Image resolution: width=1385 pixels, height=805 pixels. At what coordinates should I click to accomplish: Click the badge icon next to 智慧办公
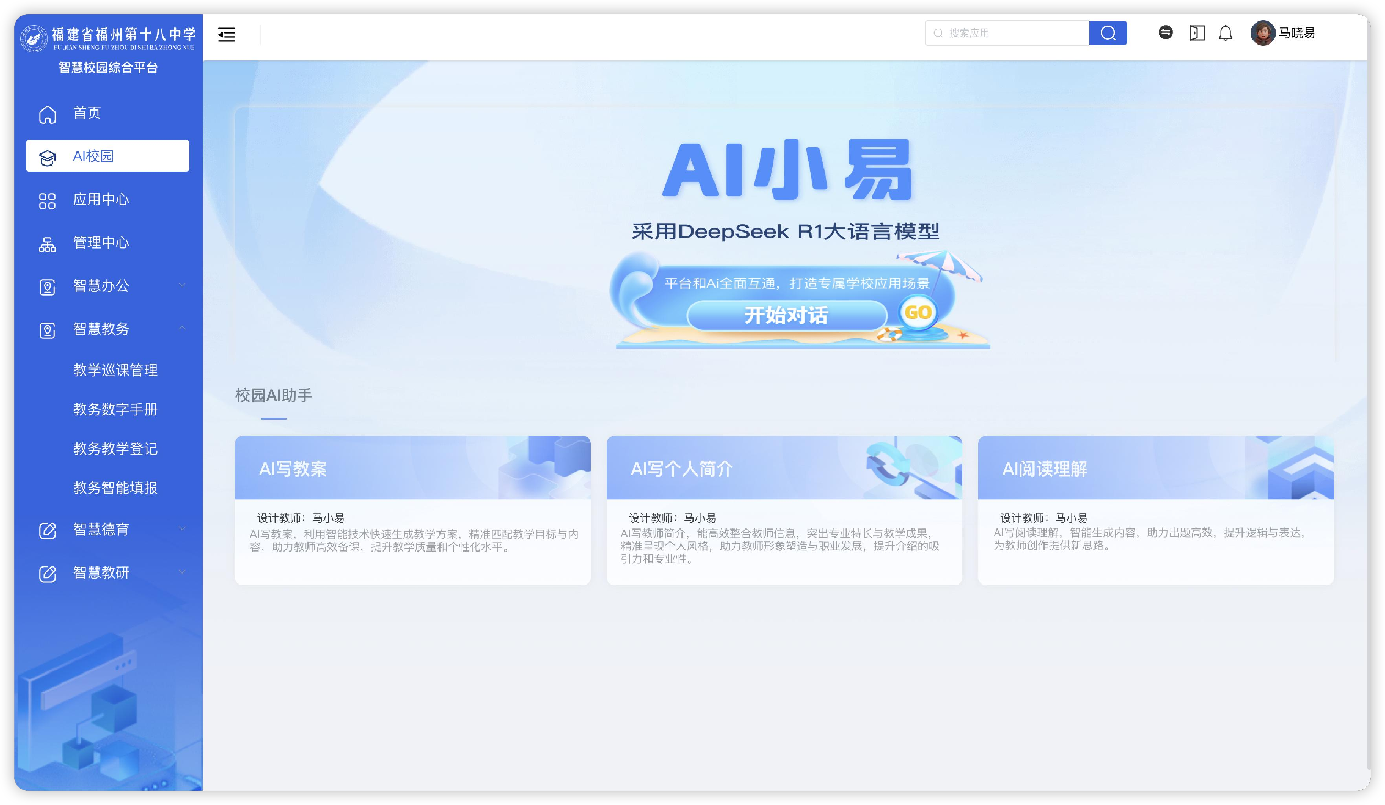pos(48,286)
